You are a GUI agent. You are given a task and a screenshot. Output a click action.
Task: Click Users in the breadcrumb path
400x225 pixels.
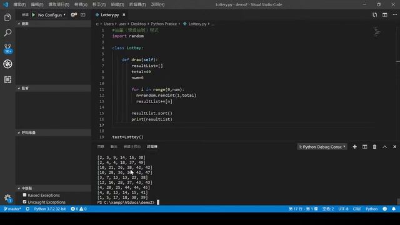click(108, 24)
